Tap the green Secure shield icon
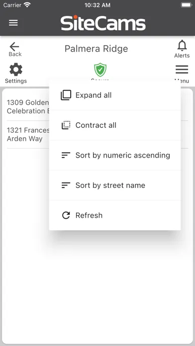 [x=100, y=70]
